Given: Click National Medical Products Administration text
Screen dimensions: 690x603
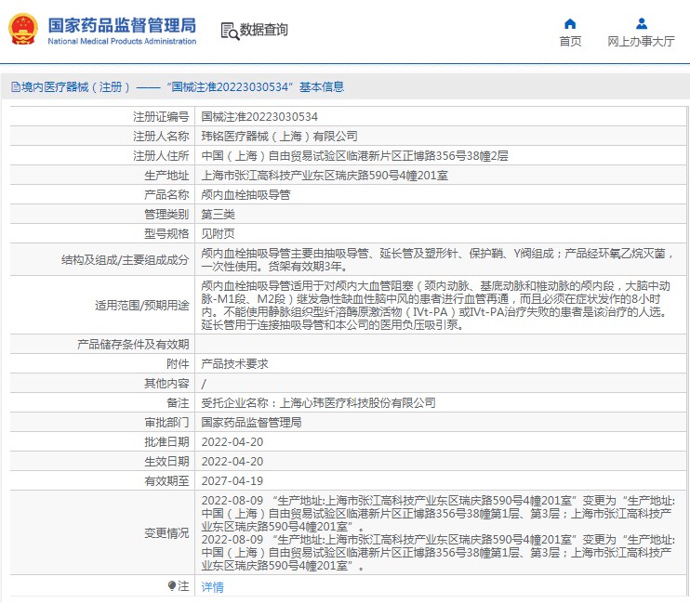Looking at the screenshot, I should (x=122, y=41).
